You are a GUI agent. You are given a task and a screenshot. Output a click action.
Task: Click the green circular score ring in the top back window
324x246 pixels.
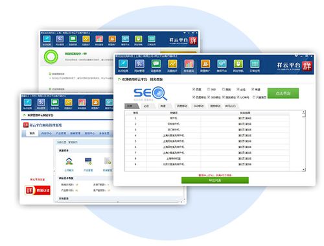tap(51, 56)
